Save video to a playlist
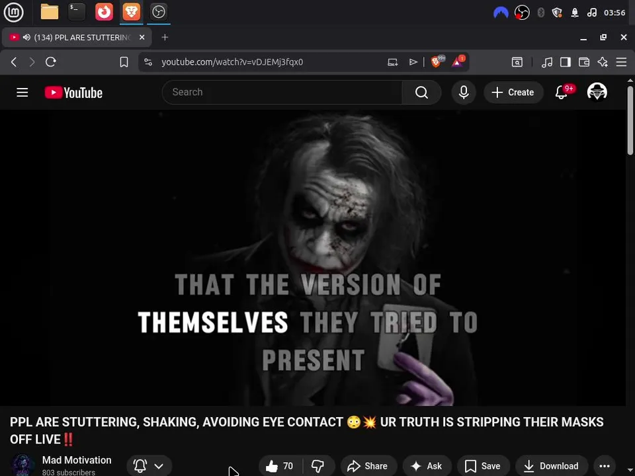Screen dimensions: 635x476 (x=483, y=466)
